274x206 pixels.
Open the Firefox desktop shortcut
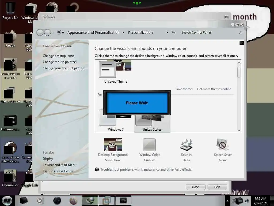(x=10, y=39)
